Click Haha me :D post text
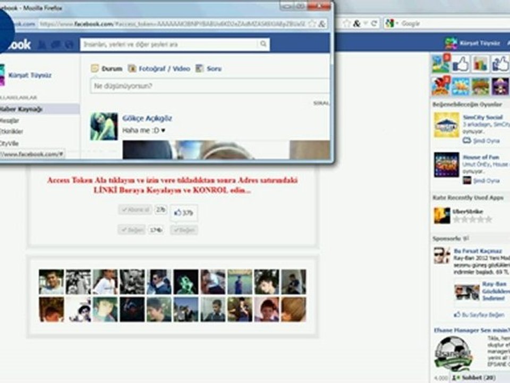The height and width of the screenshot is (383, 510). (x=144, y=130)
